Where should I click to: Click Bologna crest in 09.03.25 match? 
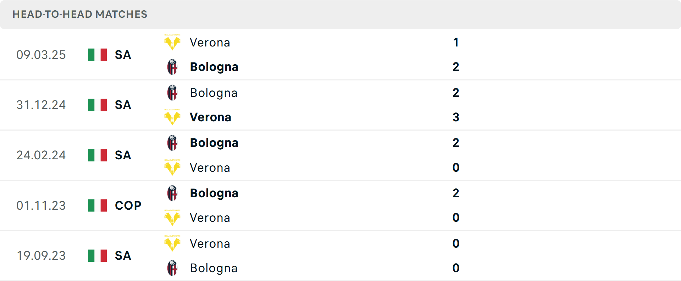coord(172,67)
